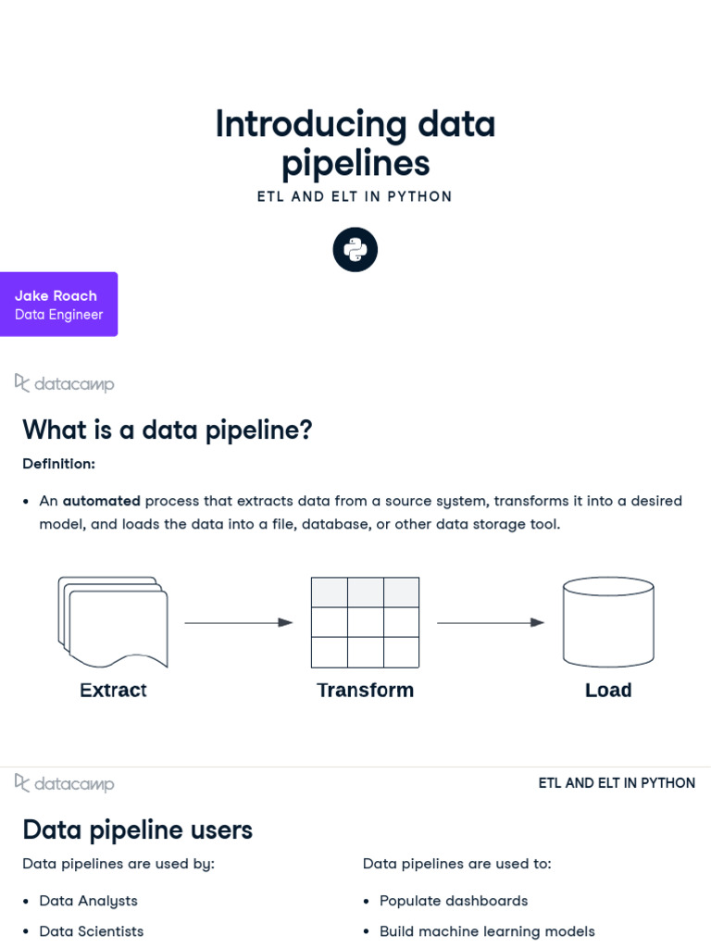The image size is (711, 948).
Task: Click the "What is a data pipeline?" heading
Action: click(x=168, y=430)
